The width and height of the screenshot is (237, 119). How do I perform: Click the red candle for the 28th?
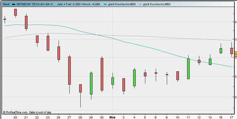point(80,88)
